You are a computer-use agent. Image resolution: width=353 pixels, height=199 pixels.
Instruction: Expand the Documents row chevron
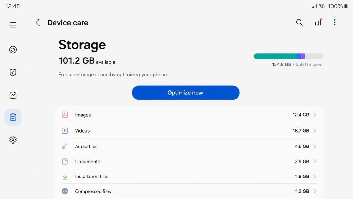[x=315, y=162]
